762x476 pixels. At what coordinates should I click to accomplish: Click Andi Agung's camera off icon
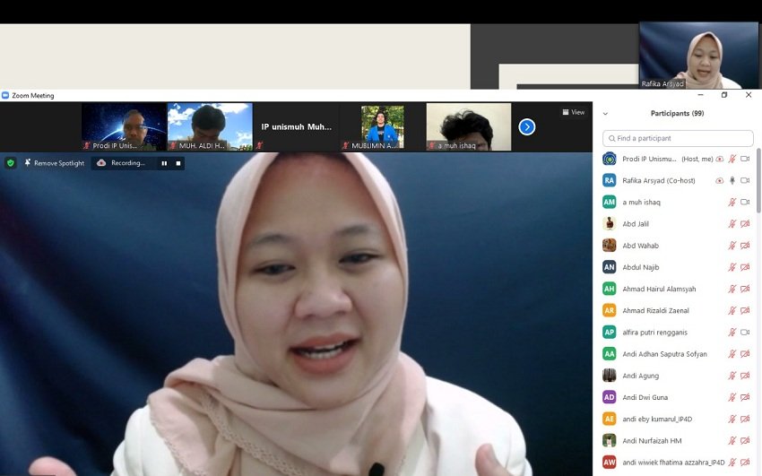(745, 376)
